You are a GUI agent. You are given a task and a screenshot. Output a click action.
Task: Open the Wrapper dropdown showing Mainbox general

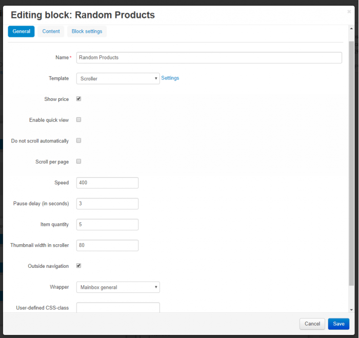(x=118, y=287)
